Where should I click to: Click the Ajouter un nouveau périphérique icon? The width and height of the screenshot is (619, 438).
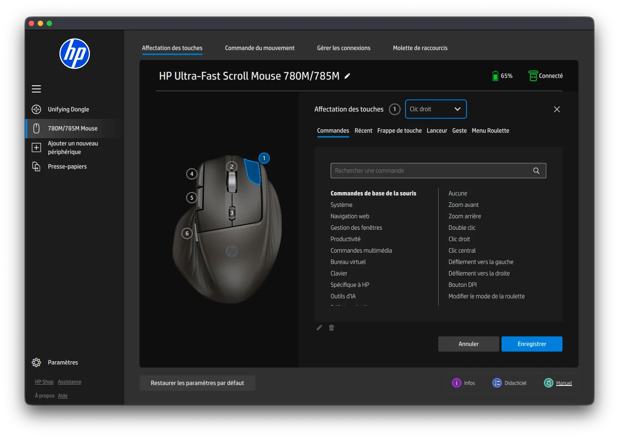point(37,147)
